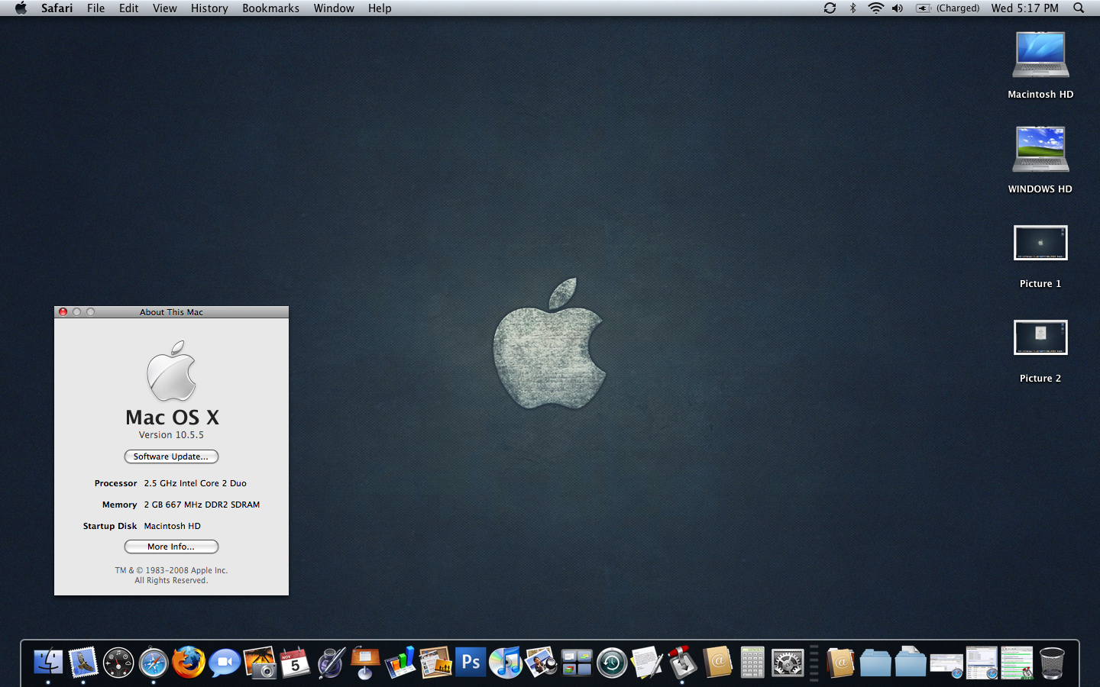Screen dimensions: 1100x687
Task: Open Spotlight search magnifier
Action: tap(1079, 8)
